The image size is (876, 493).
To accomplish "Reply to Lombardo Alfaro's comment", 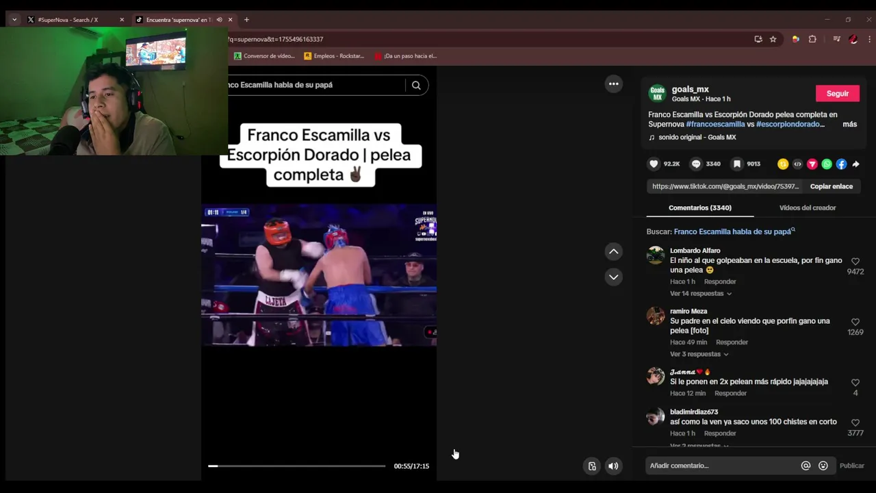I will click(x=720, y=282).
